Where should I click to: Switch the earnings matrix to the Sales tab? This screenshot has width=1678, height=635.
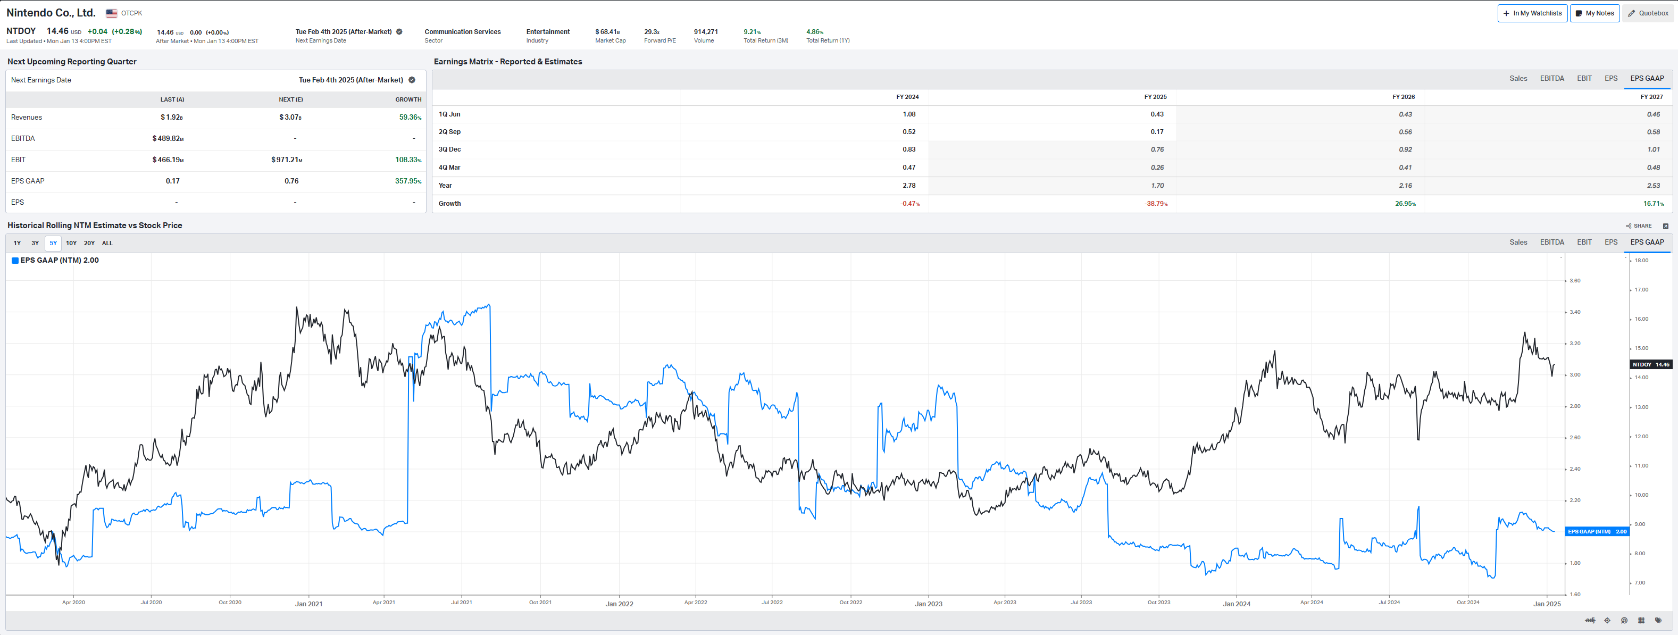1518,78
